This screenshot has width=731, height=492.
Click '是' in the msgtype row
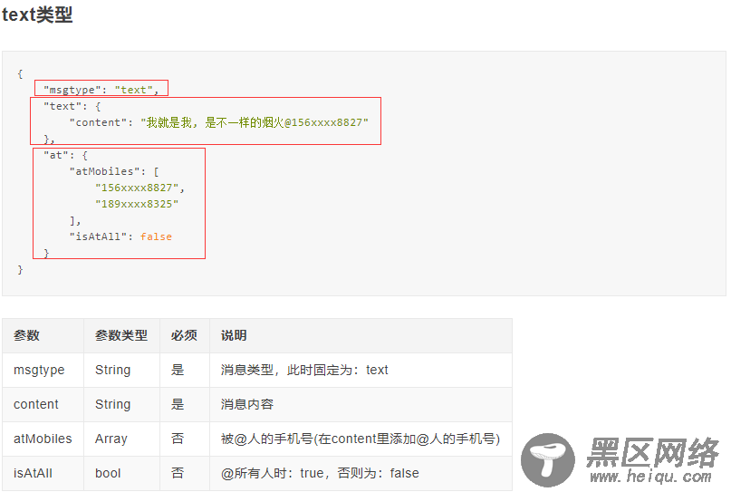[178, 370]
